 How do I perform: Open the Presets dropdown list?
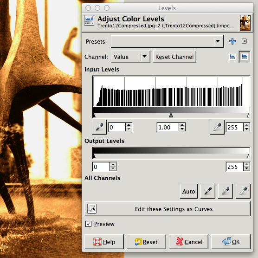click(x=167, y=41)
